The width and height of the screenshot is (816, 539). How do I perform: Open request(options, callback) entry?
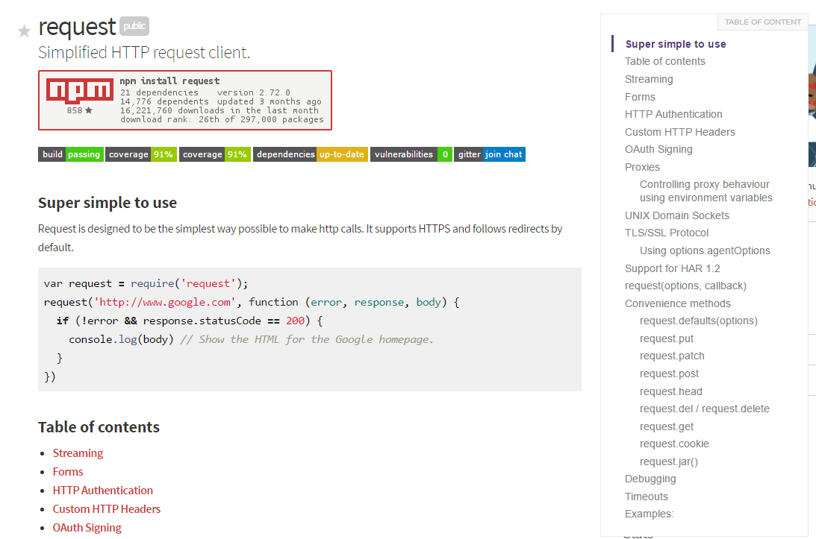point(685,286)
